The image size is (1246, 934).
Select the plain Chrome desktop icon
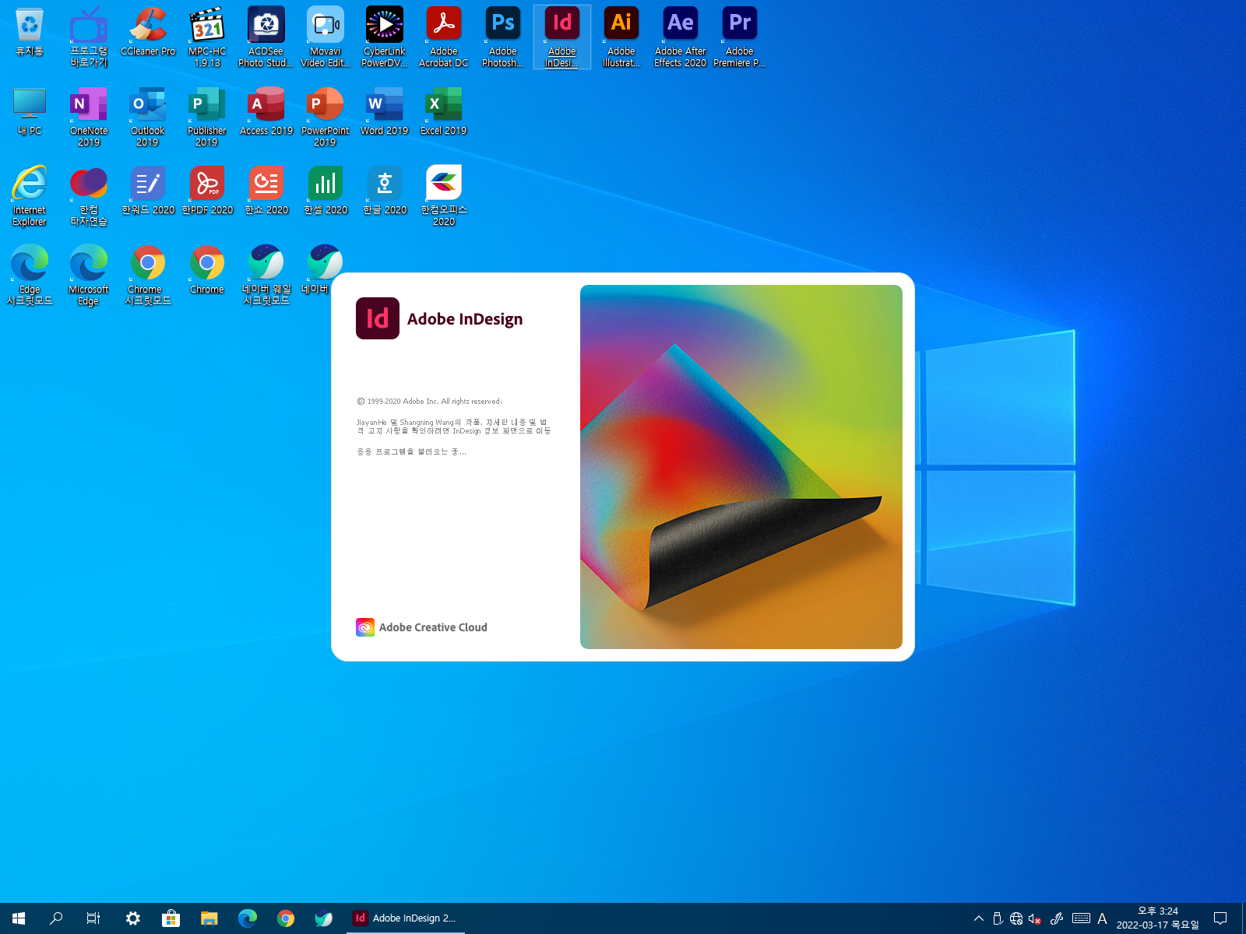tap(207, 270)
